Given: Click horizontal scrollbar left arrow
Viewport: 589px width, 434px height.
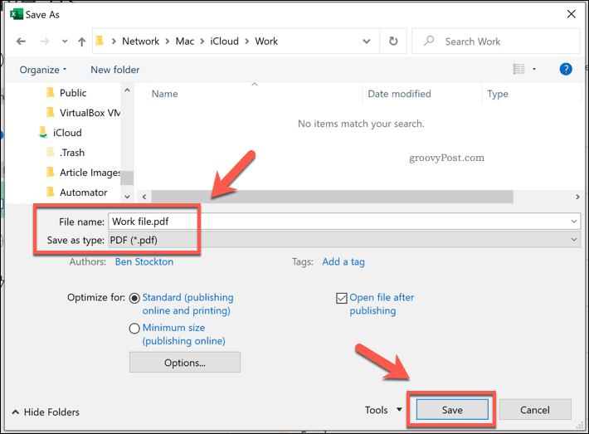Looking at the screenshot, I should coord(144,197).
